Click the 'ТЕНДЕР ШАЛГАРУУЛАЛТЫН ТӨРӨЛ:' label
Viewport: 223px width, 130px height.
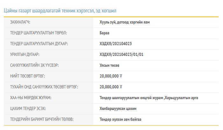coord(38,33)
